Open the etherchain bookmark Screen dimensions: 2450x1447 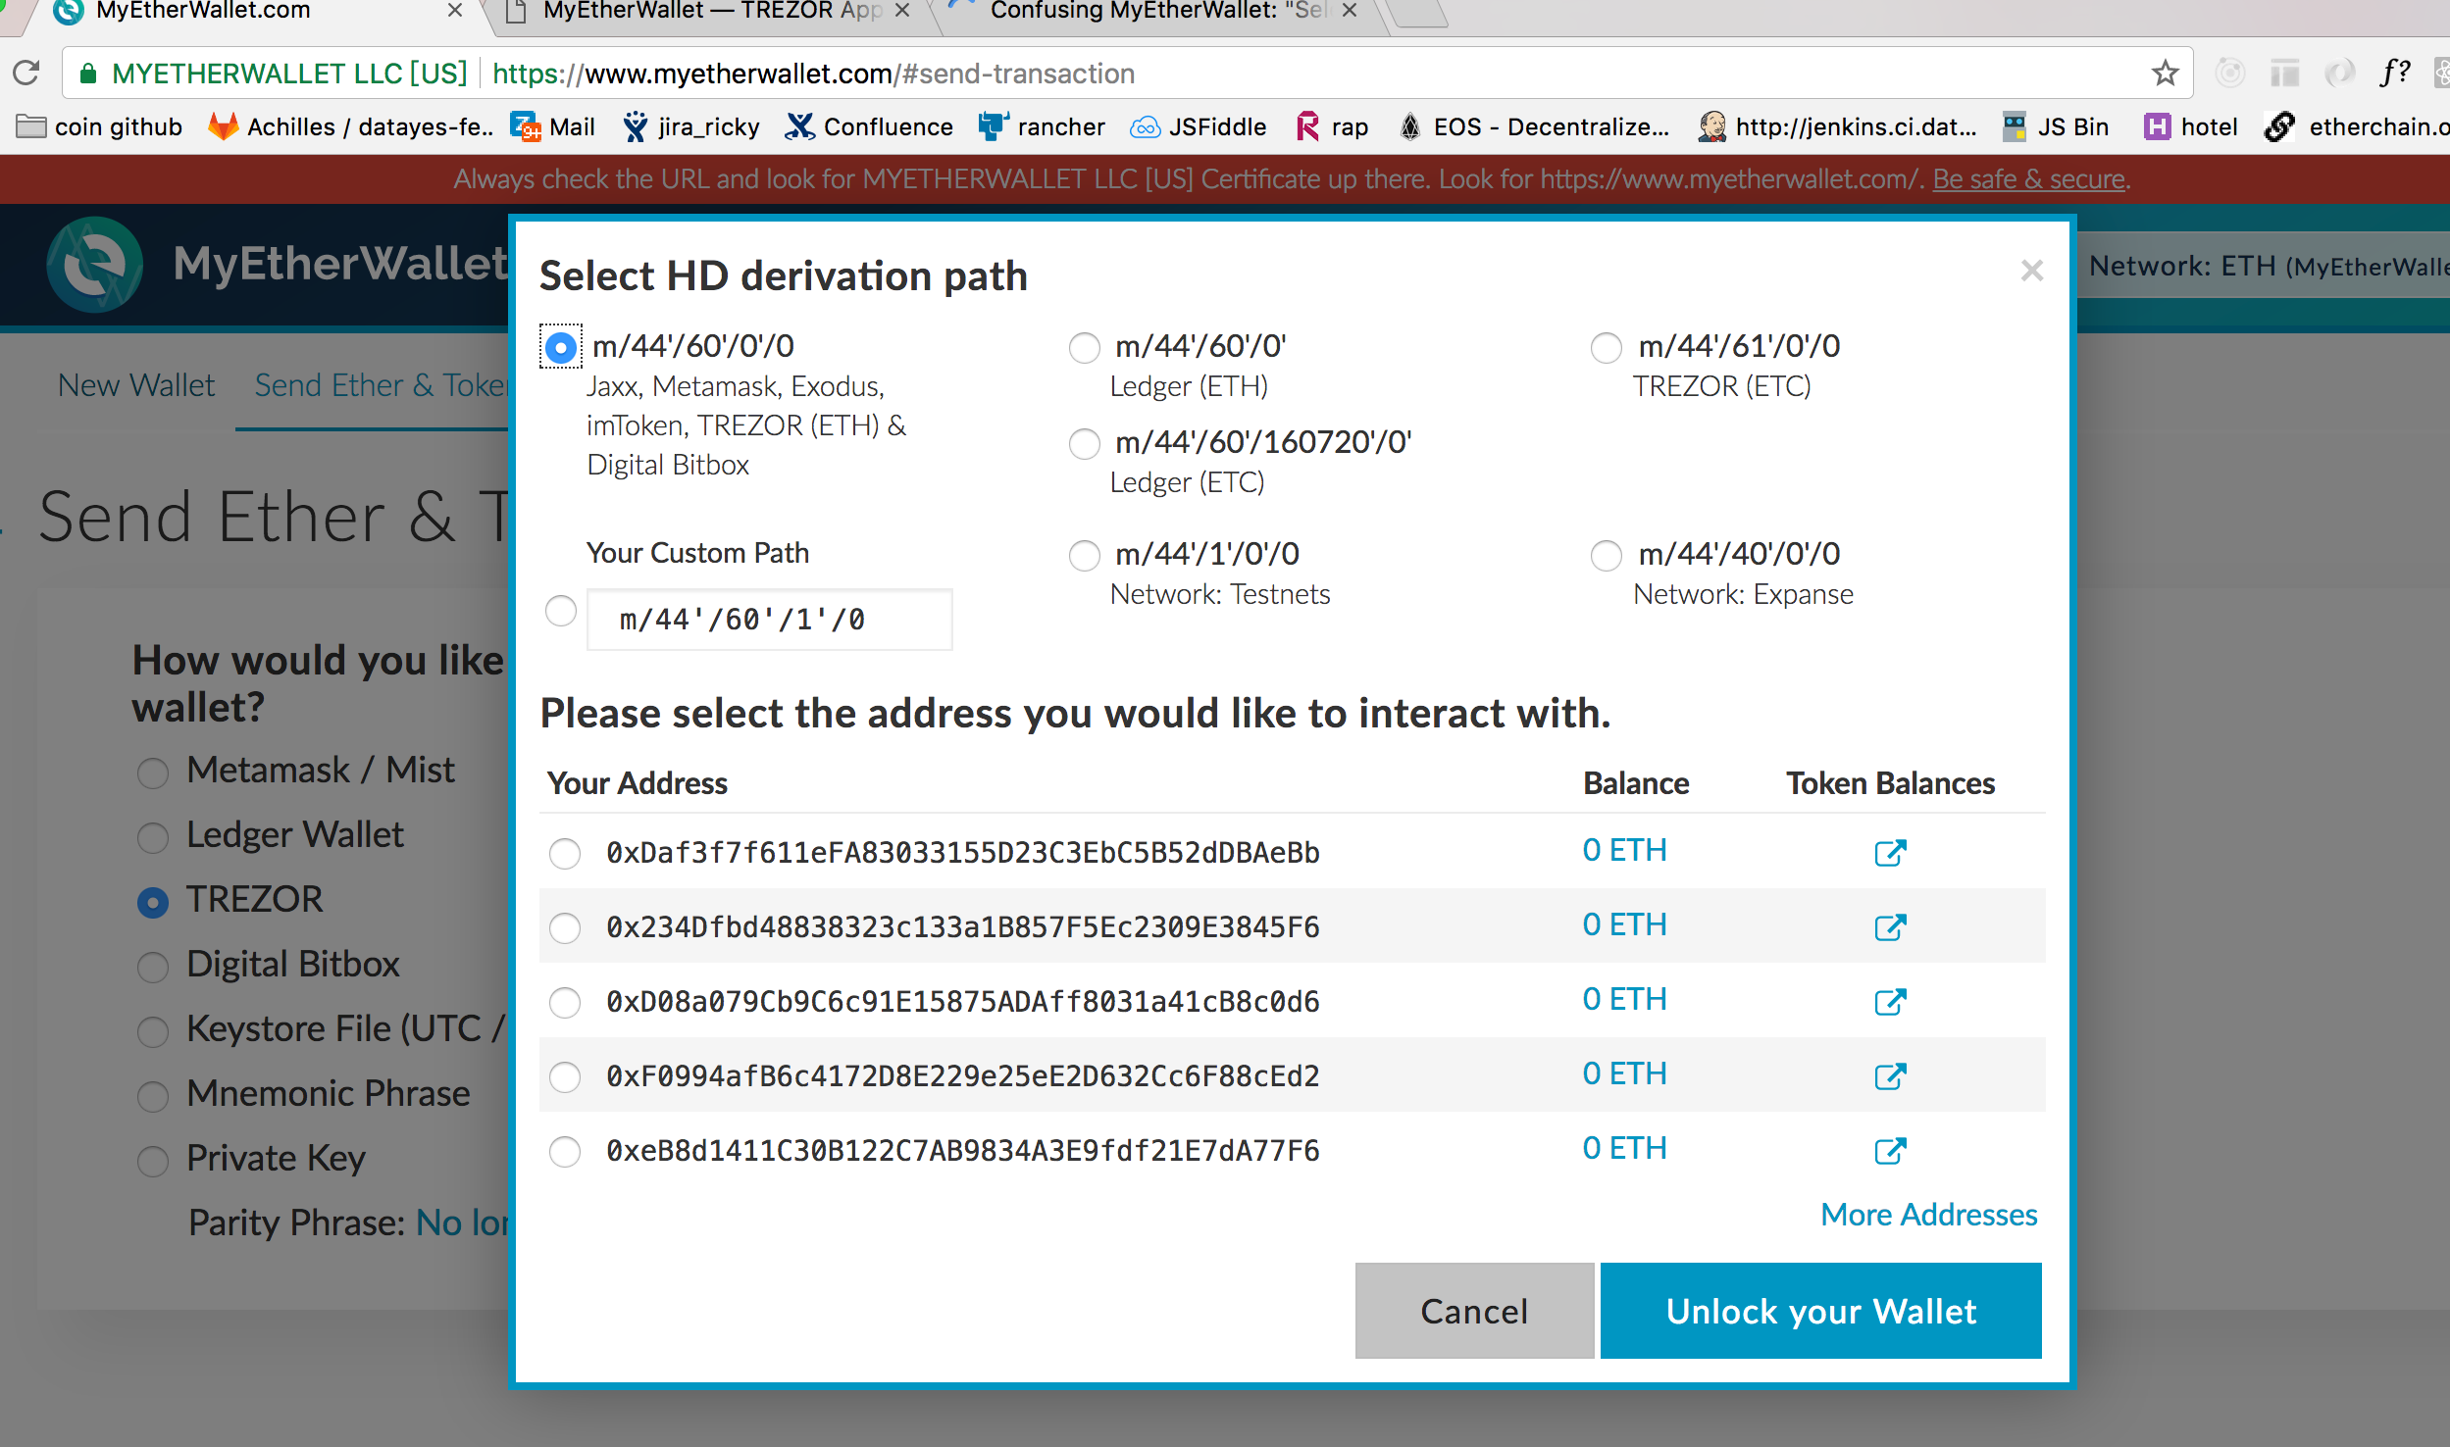tap(2356, 126)
